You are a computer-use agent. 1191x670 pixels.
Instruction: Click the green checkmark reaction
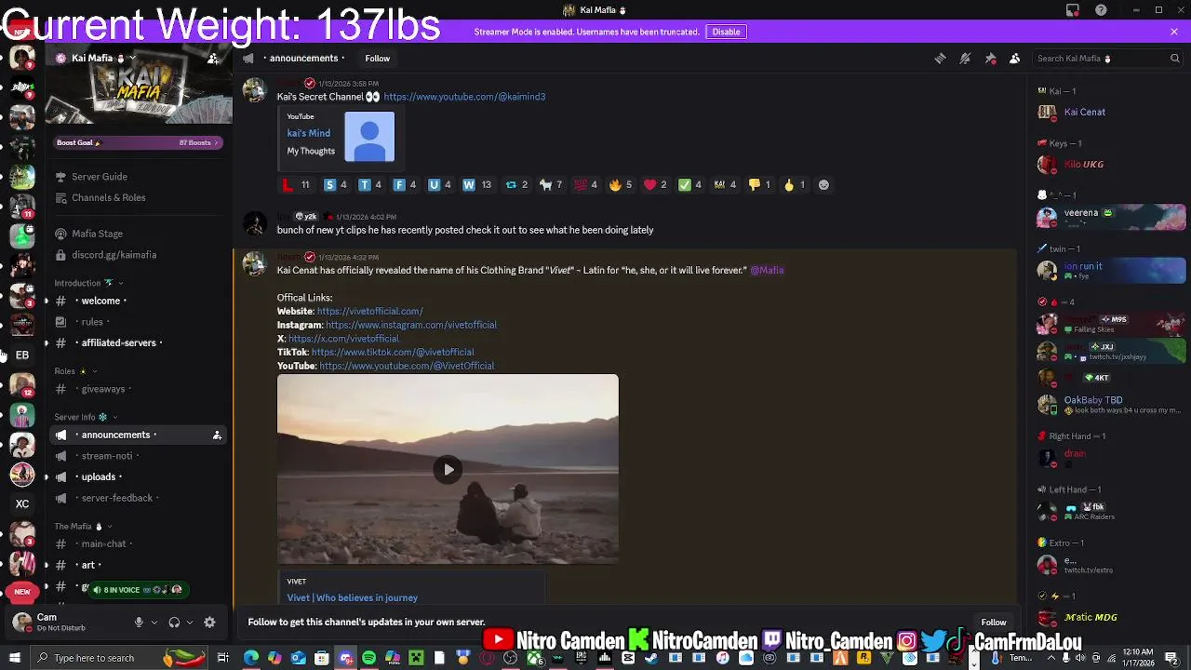pyautogui.click(x=689, y=184)
